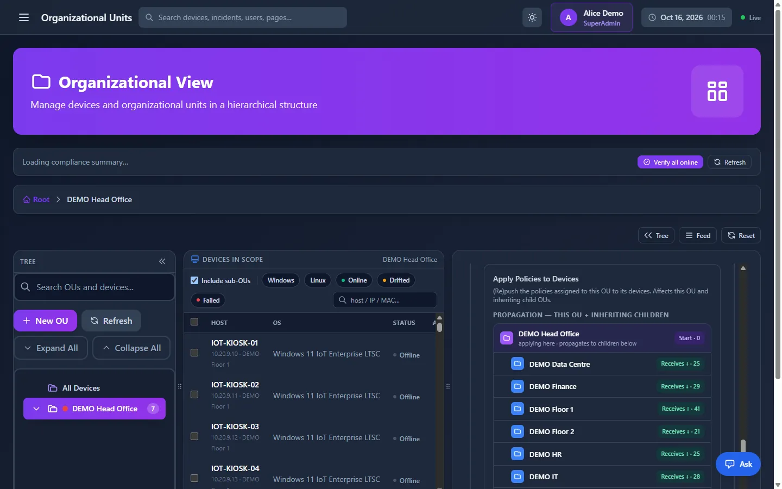Click the DEMO Data Centre folder icon

point(518,364)
